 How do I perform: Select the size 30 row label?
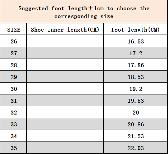13,89
